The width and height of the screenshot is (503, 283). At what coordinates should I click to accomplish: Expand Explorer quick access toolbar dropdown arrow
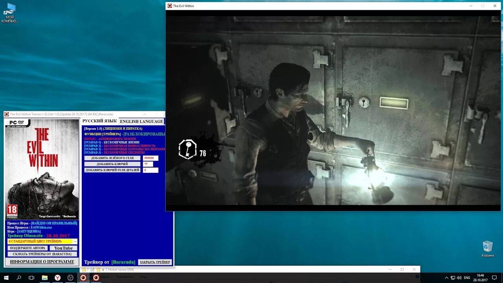coord(103,270)
